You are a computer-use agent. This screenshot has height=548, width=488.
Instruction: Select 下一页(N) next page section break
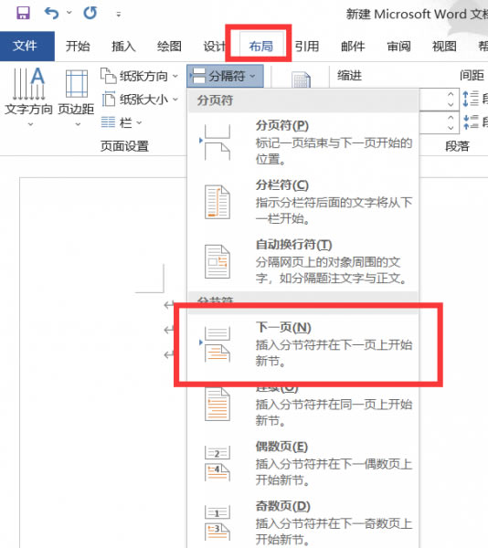click(302, 344)
